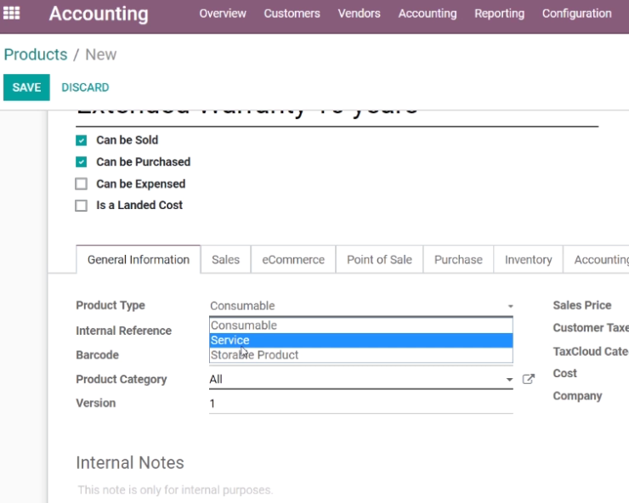Switch to General Information tab
629x503 pixels.
[x=139, y=260]
